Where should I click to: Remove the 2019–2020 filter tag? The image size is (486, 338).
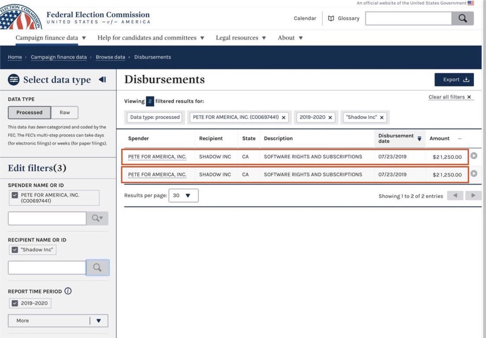click(x=330, y=117)
